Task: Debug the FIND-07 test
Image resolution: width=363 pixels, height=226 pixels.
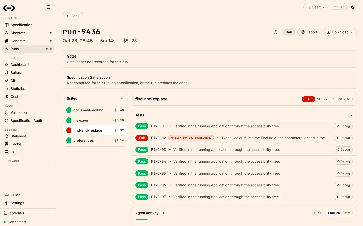Action: pyautogui.click(x=343, y=197)
